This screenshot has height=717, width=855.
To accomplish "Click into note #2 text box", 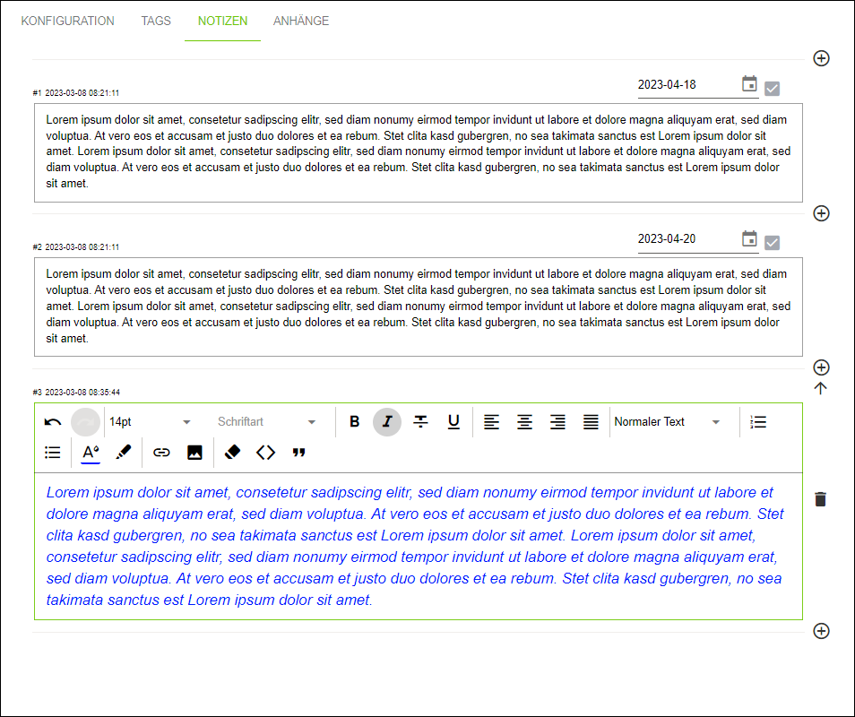I will click(419, 307).
